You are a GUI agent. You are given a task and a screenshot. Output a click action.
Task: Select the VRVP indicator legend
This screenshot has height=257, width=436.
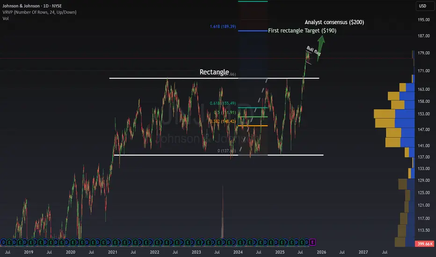[39, 12]
